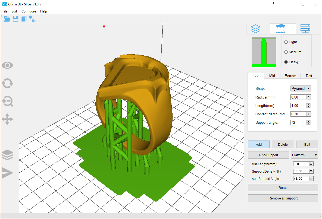The height and width of the screenshot is (219, 322).
Task: Minimize the application window
Action: click(x=291, y=4)
